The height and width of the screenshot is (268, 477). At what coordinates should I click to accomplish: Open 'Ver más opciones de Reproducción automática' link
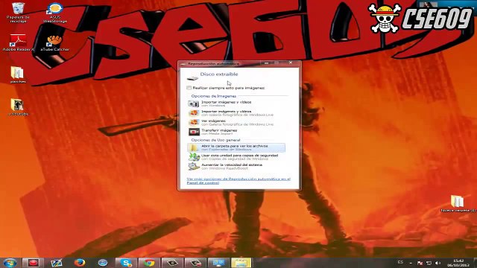[x=238, y=181]
